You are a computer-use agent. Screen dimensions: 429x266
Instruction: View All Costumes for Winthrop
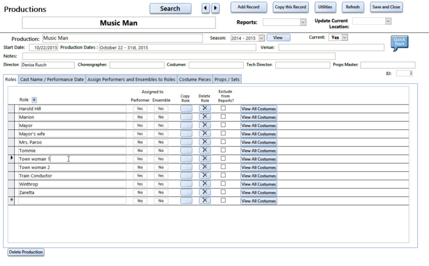259,184
